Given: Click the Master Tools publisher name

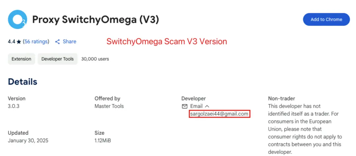Looking at the screenshot, I should pyautogui.click(x=109, y=106).
